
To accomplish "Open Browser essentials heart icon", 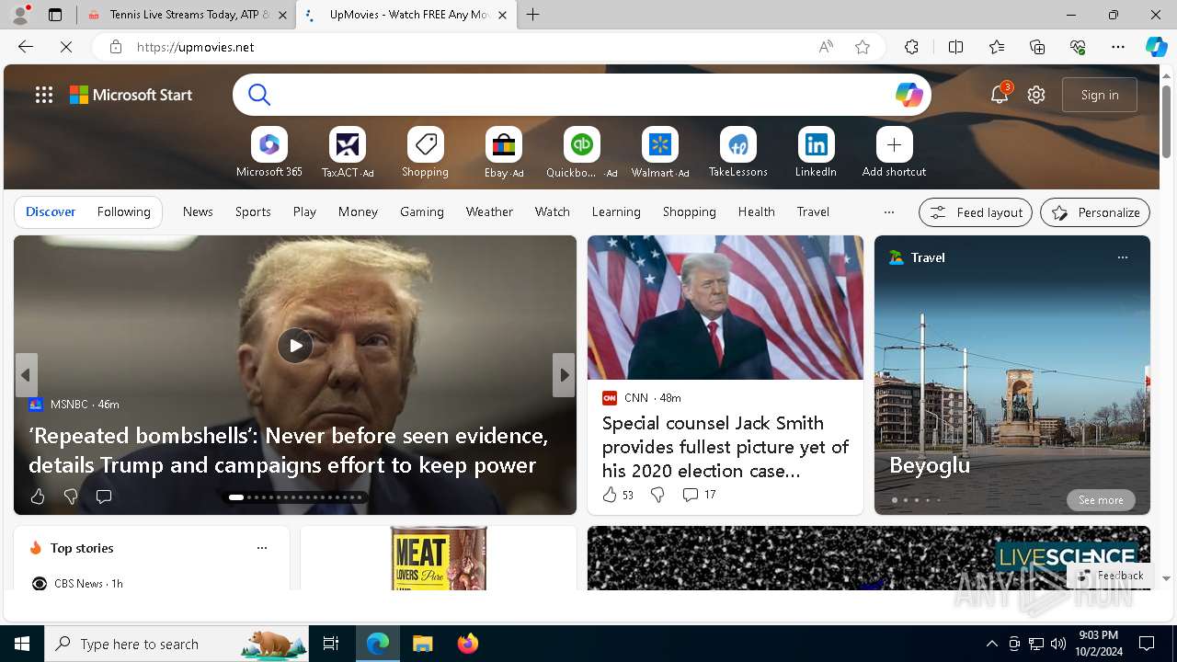I will (1078, 47).
